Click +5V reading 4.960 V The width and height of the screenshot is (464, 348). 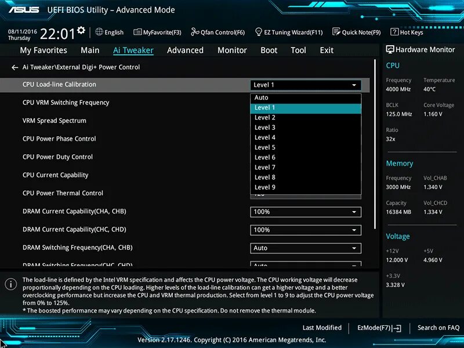[x=433, y=260]
